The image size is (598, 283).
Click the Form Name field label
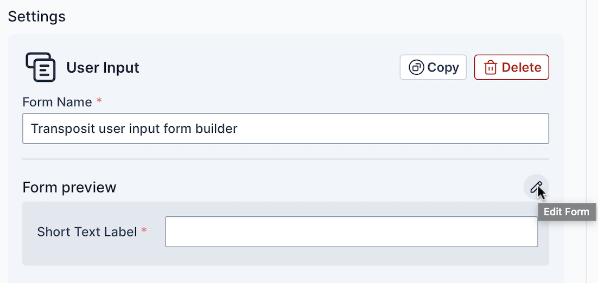(58, 101)
